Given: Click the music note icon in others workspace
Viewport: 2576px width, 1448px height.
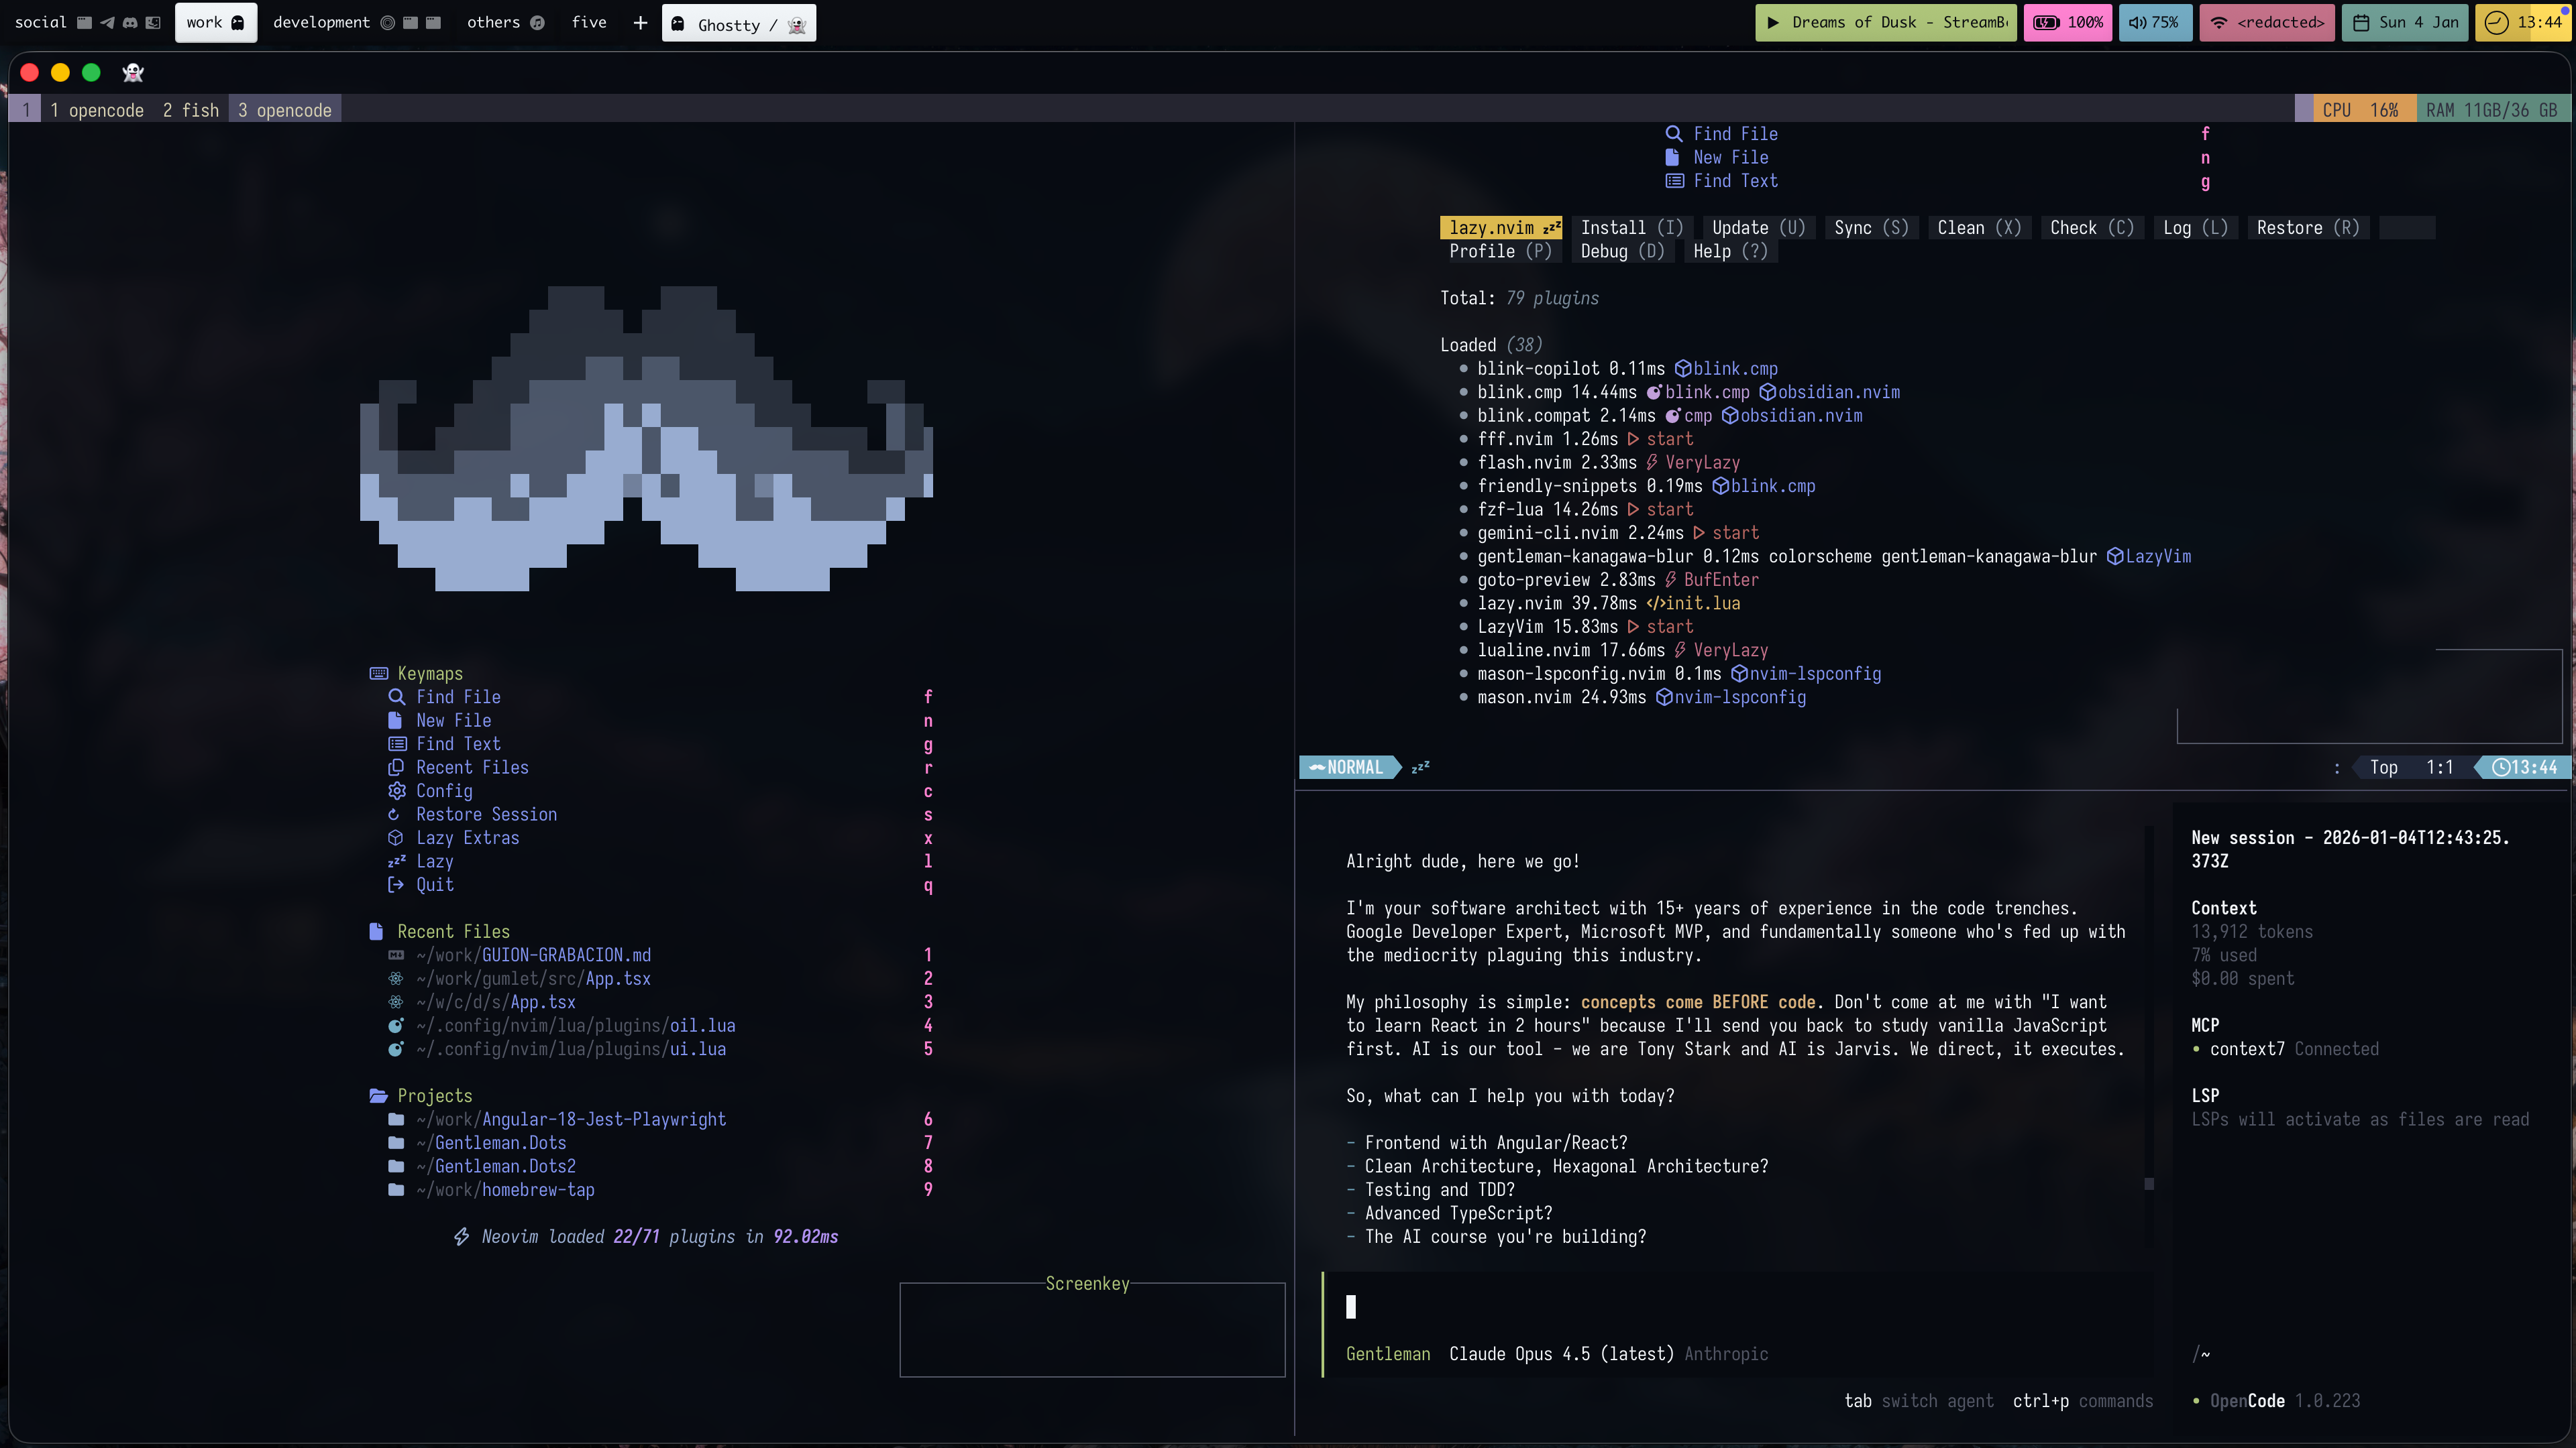Looking at the screenshot, I should (537, 22).
